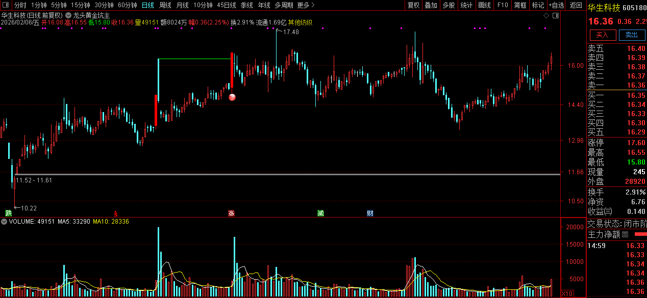Viewport: 647px width, 298px height.
Task: Click the 多股 multi-stock button
Action: 449,5
